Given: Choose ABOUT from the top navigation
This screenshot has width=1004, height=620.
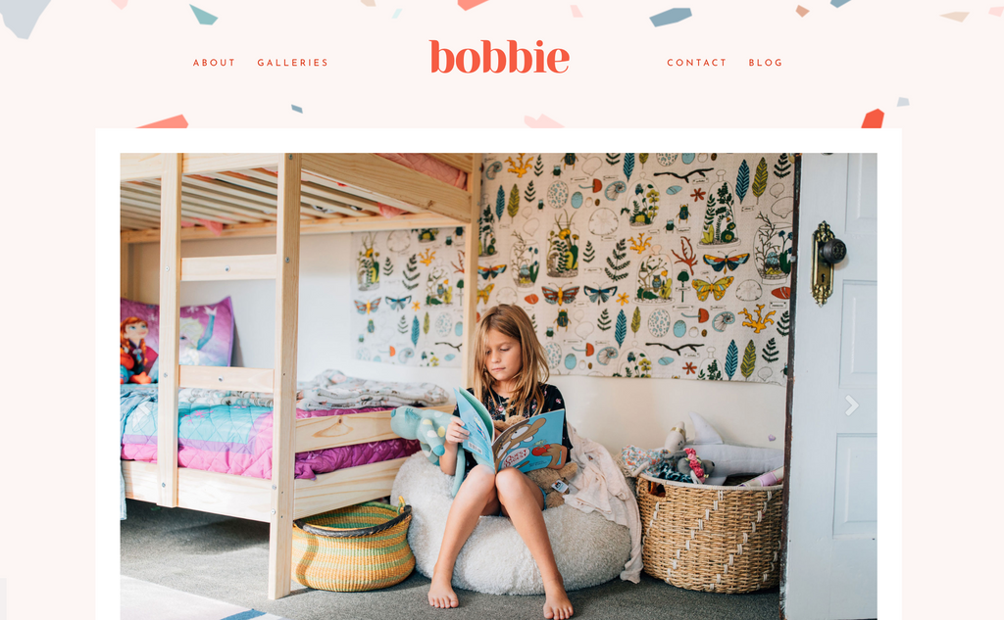Looking at the screenshot, I should coord(215,63).
